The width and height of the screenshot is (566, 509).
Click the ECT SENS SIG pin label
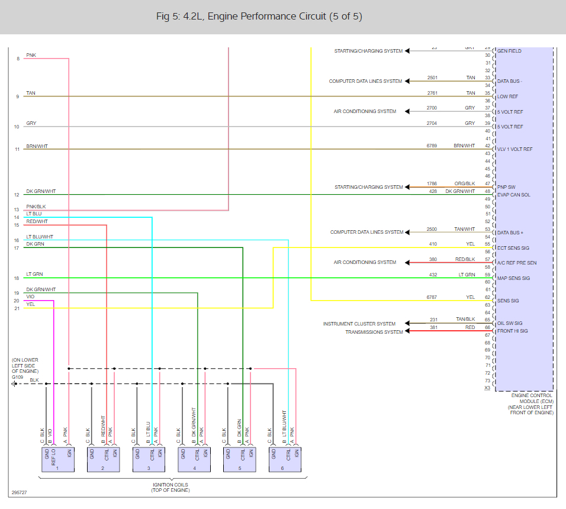point(513,248)
